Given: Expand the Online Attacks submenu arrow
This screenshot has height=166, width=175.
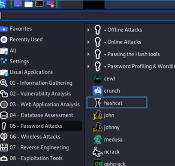Looking at the screenshot, I should pyautogui.click(x=88, y=42).
